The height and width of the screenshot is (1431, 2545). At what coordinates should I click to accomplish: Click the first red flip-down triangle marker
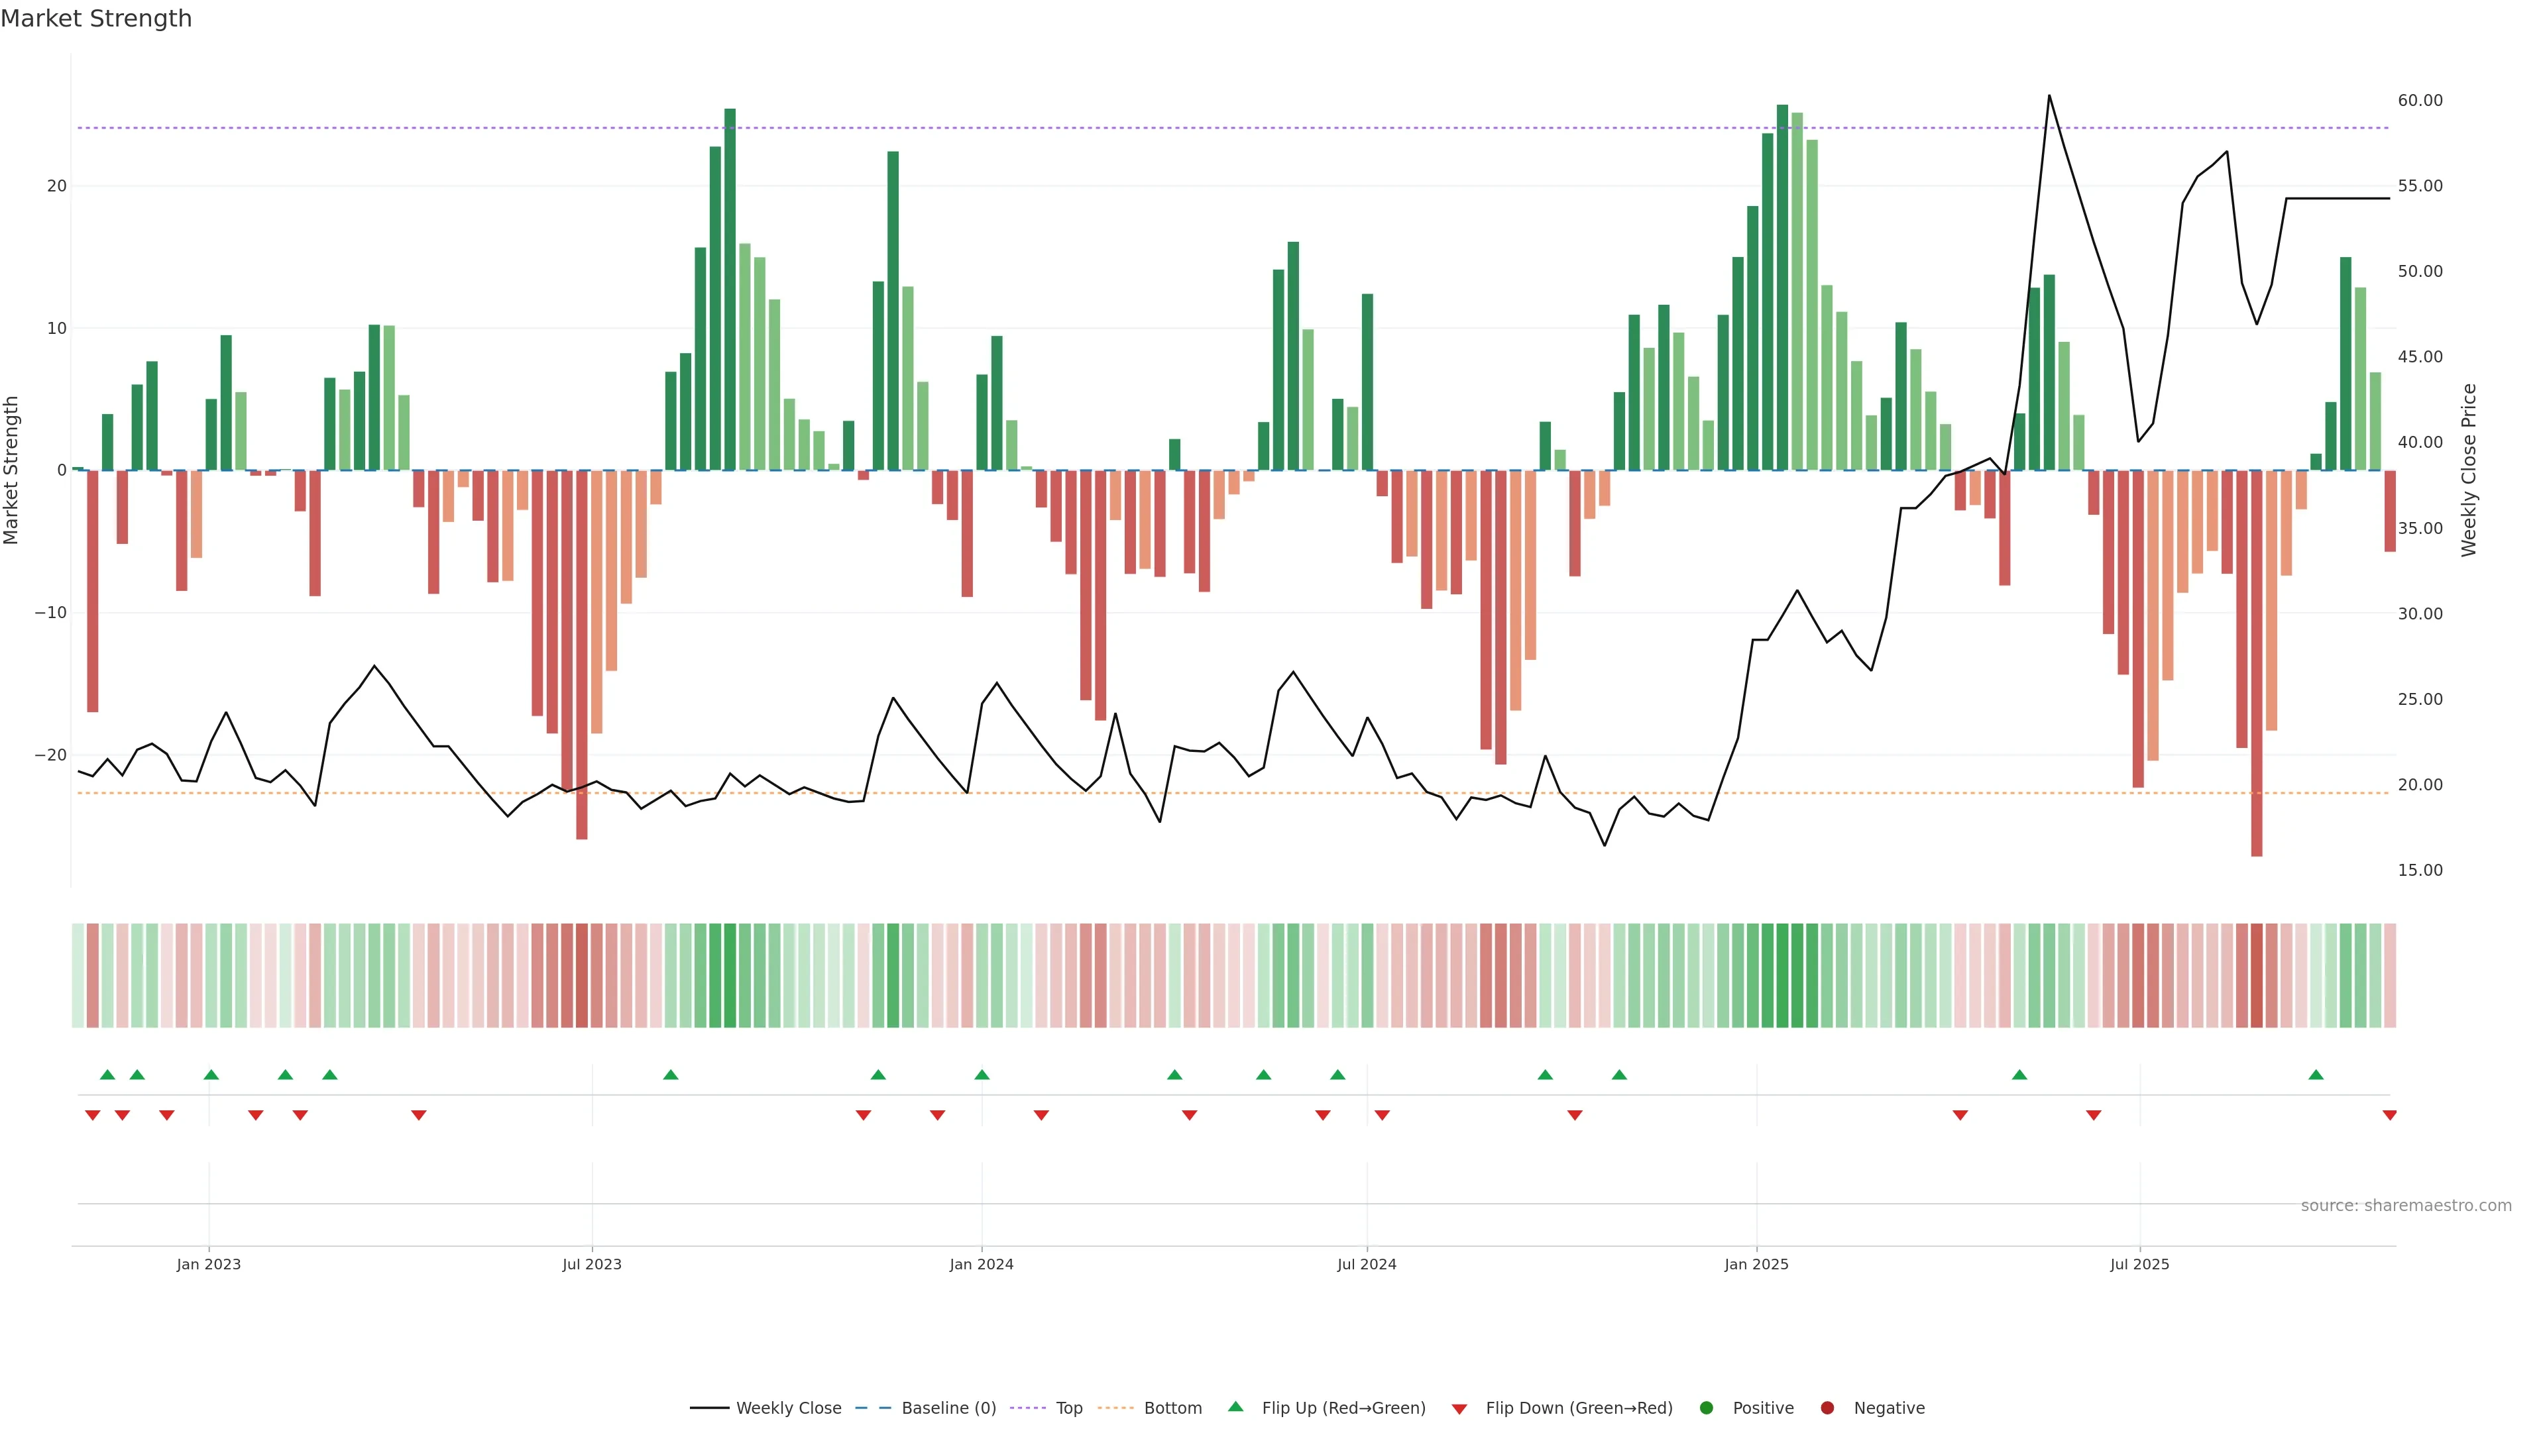click(x=93, y=1115)
